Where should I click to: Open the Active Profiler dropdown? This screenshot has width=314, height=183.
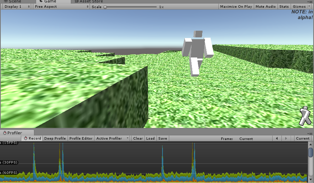(x=113, y=139)
